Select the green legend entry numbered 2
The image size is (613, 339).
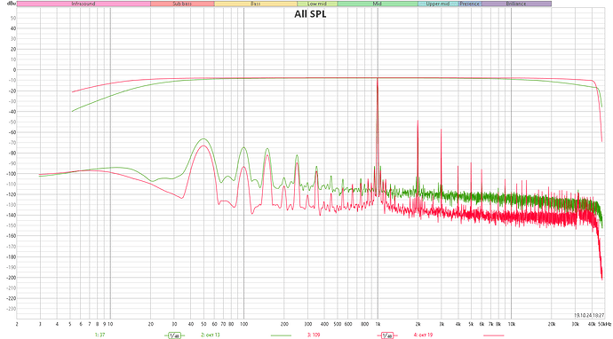pyautogui.click(x=211, y=335)
